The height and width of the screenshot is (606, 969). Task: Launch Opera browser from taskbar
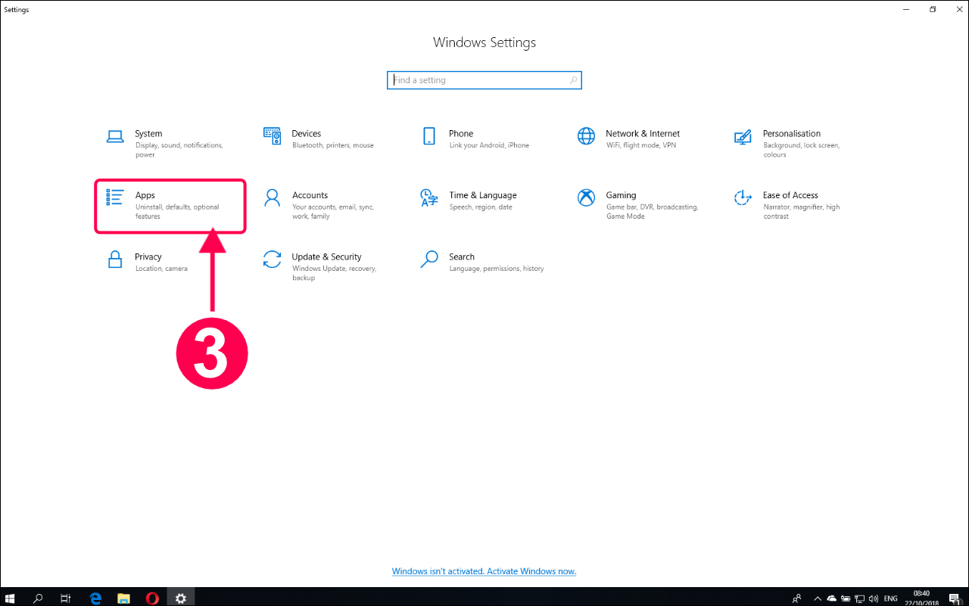152,598
